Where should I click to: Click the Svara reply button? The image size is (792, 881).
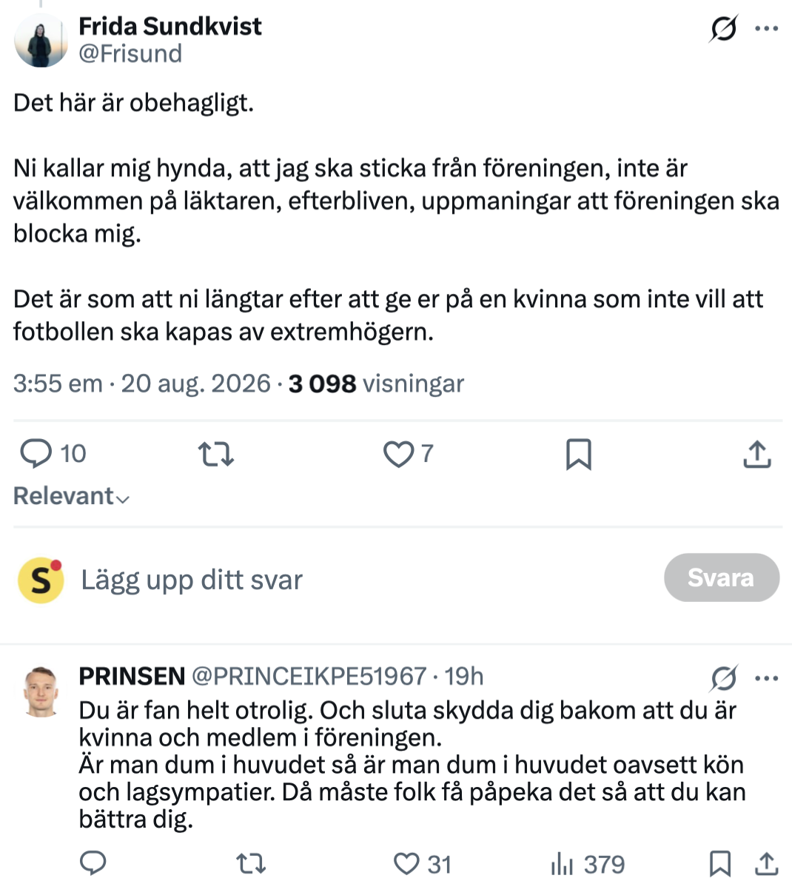pos(721,577)
